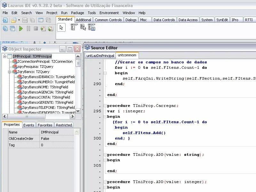Select ZqryBancoAGENCIA: TStringField in the tree
This screenshot has height=192, width=256.
pyautogui.click(x=48, y=92)
